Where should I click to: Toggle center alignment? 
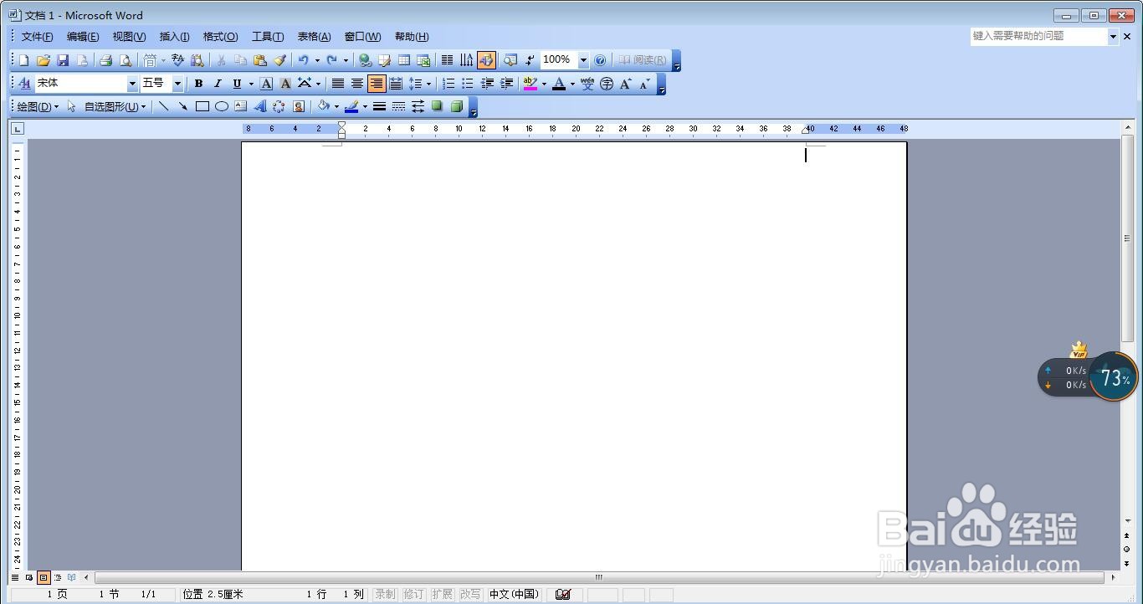[357, 84]
